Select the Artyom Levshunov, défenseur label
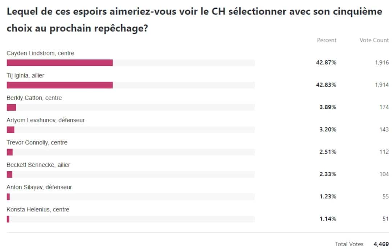392x252 pixels. (x=46, y=120)
